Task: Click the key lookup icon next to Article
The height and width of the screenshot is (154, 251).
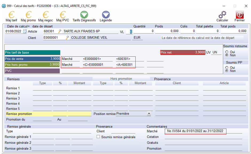Action: [60, 31]
